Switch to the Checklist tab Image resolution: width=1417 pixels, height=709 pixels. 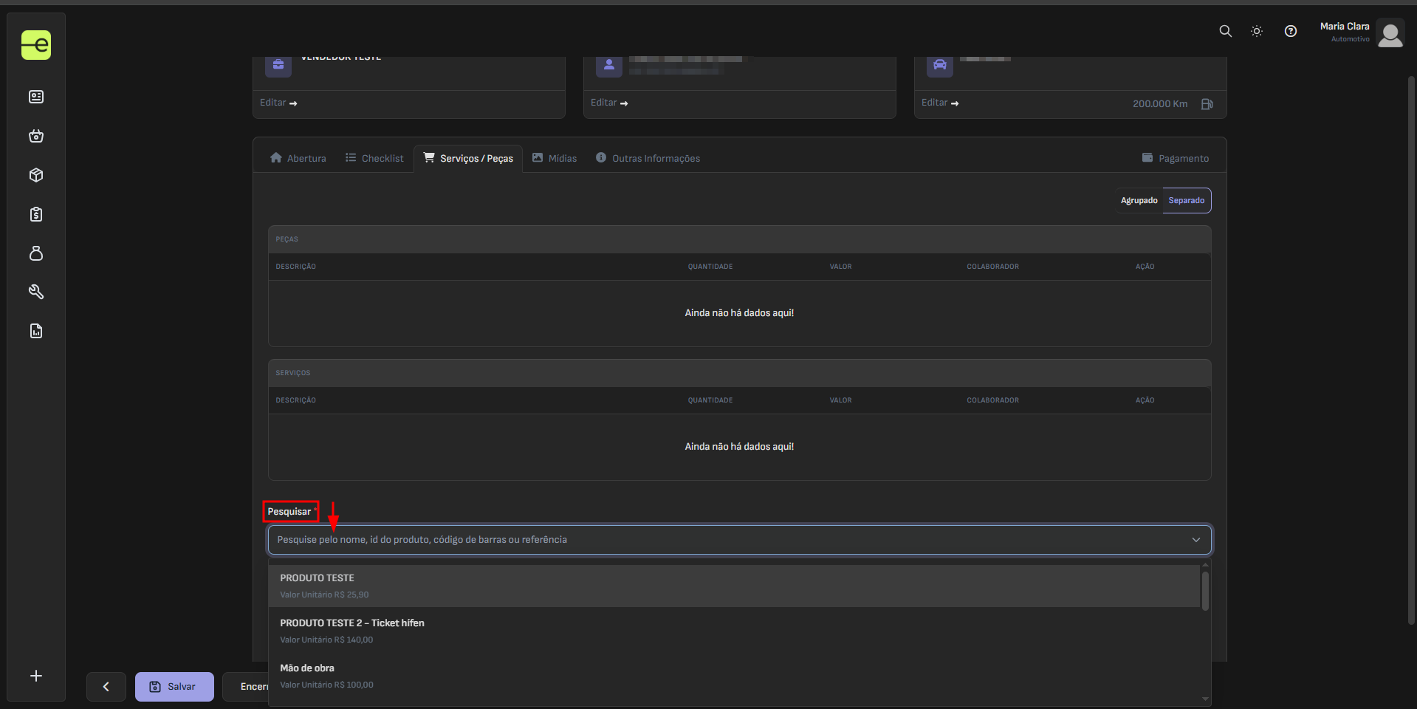tap(374, 158)
